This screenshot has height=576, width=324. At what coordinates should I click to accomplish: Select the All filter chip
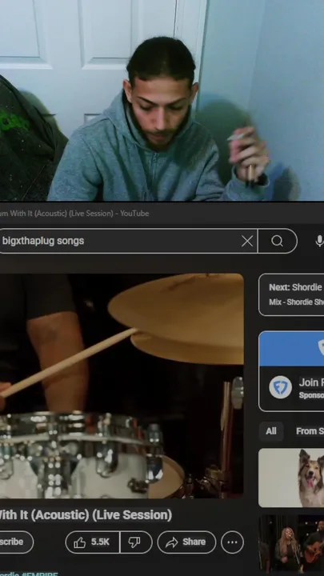[271, 431]
